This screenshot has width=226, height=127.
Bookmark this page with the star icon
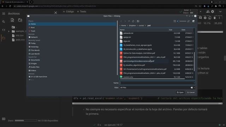point(200,6)
